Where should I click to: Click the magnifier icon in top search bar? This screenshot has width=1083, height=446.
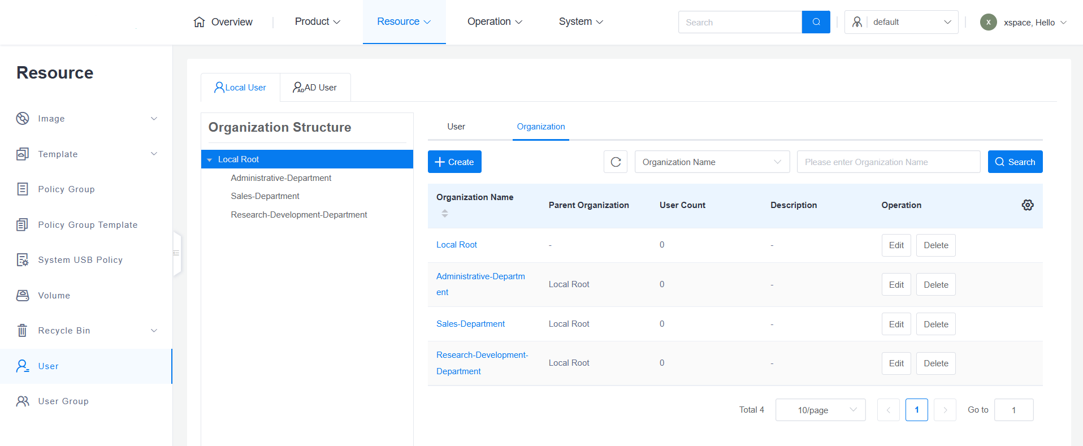tap(816, 22)
